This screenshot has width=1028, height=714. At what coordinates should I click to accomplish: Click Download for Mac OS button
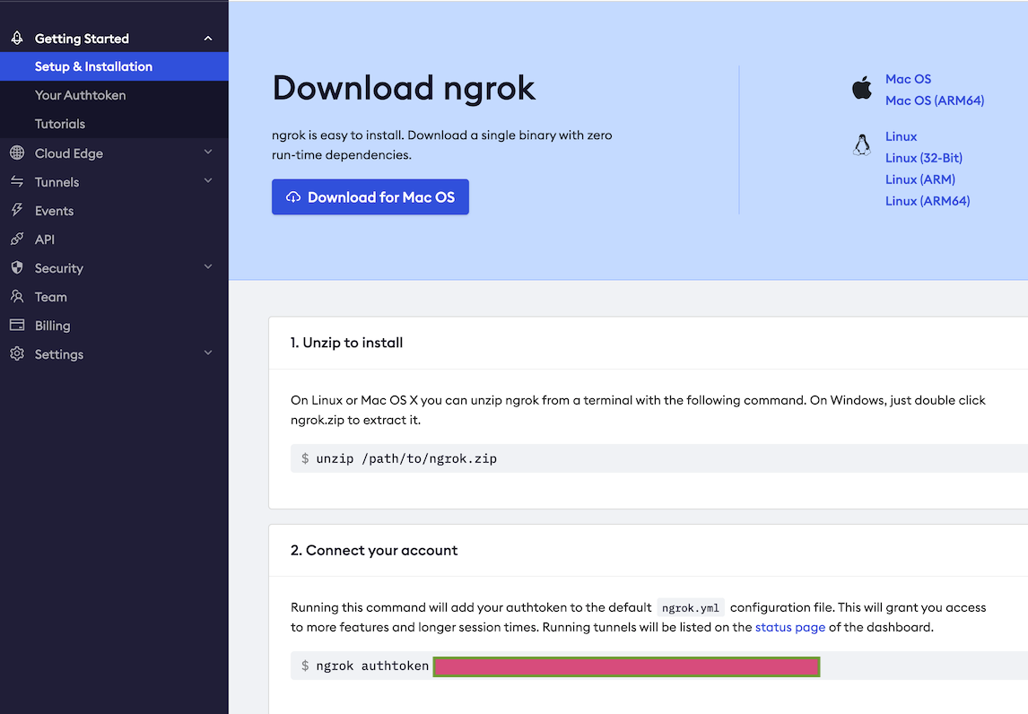point(370,196)
